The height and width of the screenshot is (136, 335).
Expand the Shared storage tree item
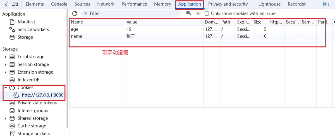click(6, 118)
